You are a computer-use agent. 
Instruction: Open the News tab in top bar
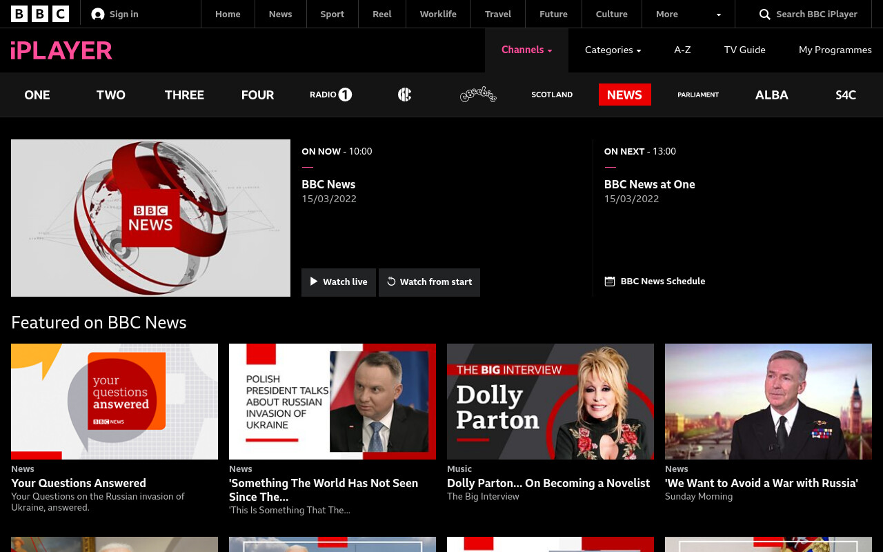coord(280,14)
